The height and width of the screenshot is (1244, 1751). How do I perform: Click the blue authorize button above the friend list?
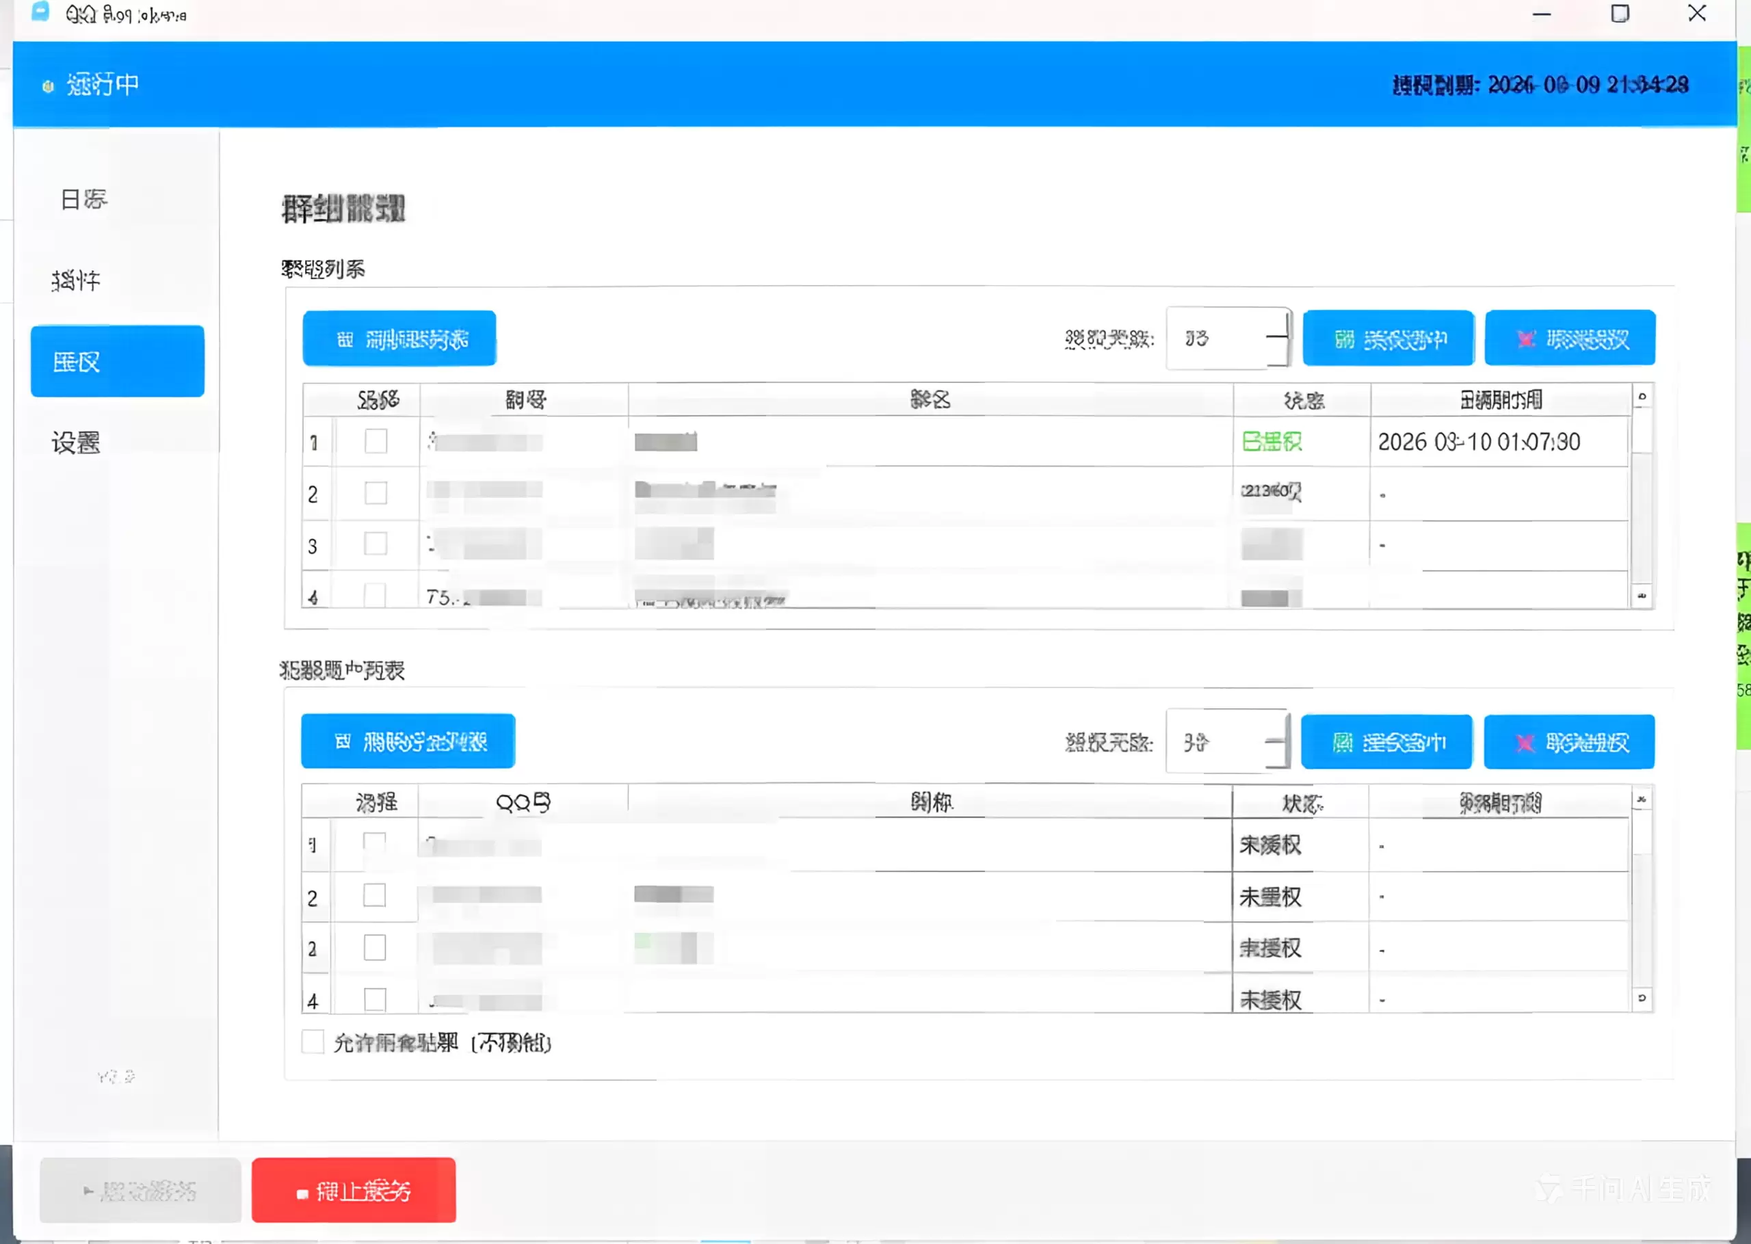(x=1386, y=741)
